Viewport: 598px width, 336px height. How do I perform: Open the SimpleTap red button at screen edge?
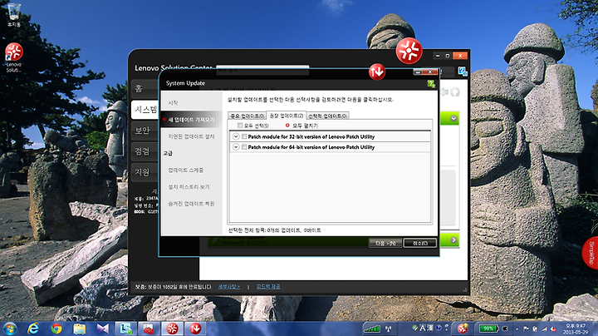pyautogui.click(x=591, y=253)
